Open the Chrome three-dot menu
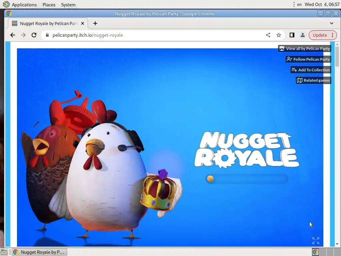 point(333,35)
